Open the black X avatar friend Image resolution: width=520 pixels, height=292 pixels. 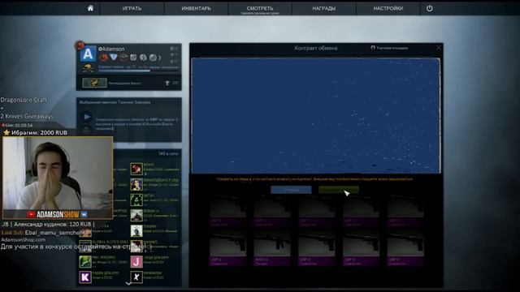[x=136, y=277]
